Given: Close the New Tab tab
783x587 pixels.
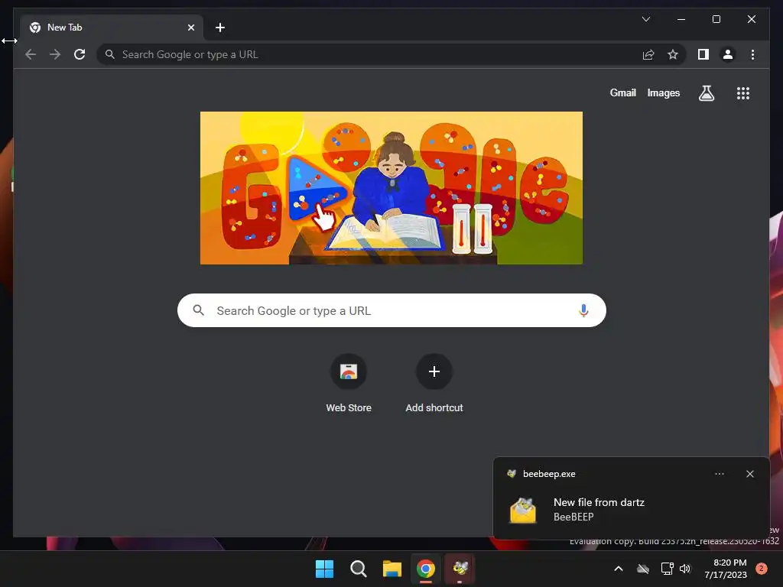Looking at the screenshot, I should coord(190,28).
